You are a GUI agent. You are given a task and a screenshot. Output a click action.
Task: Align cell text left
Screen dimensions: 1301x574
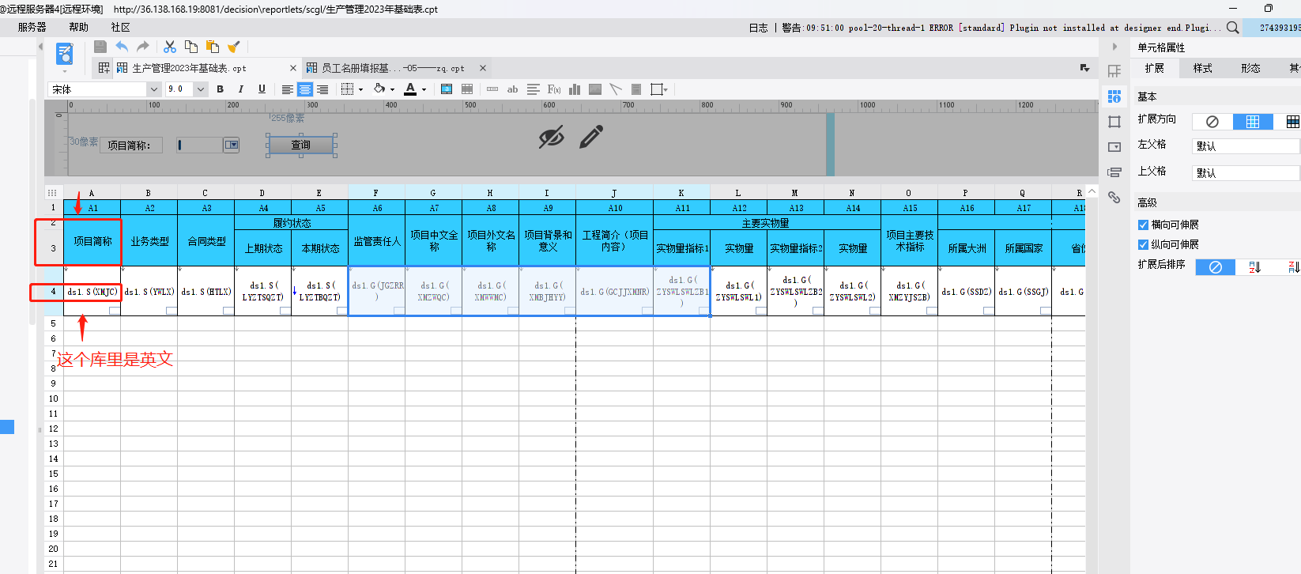(288, 89)
